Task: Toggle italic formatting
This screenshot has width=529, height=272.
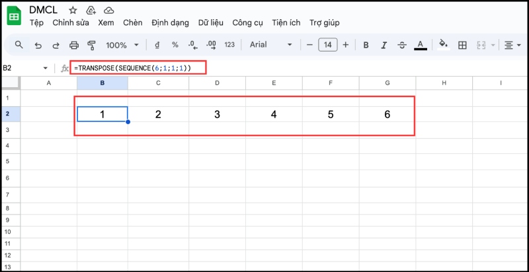Action: [384, 45]
